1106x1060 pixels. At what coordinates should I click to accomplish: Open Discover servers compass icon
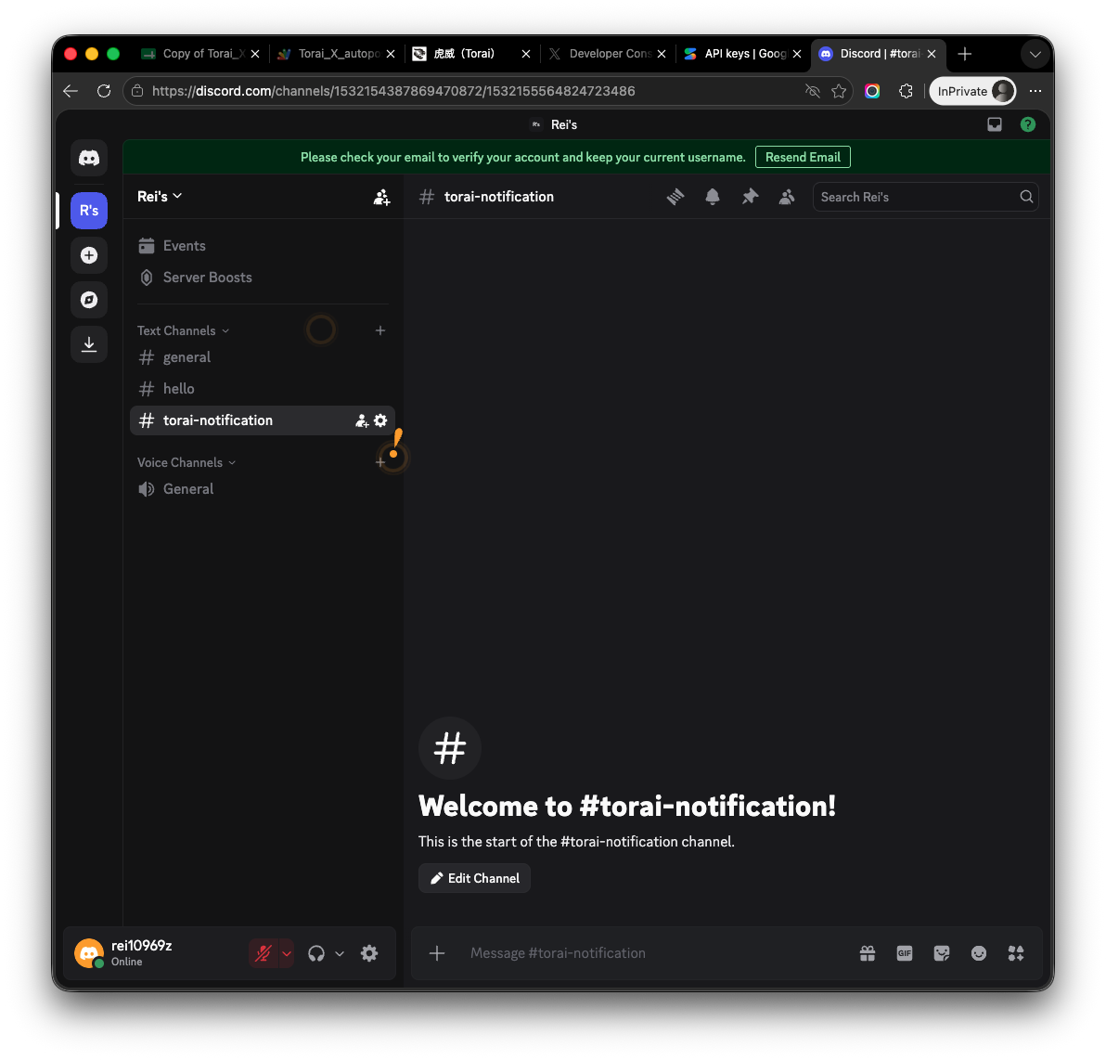(x=89, y=300)
